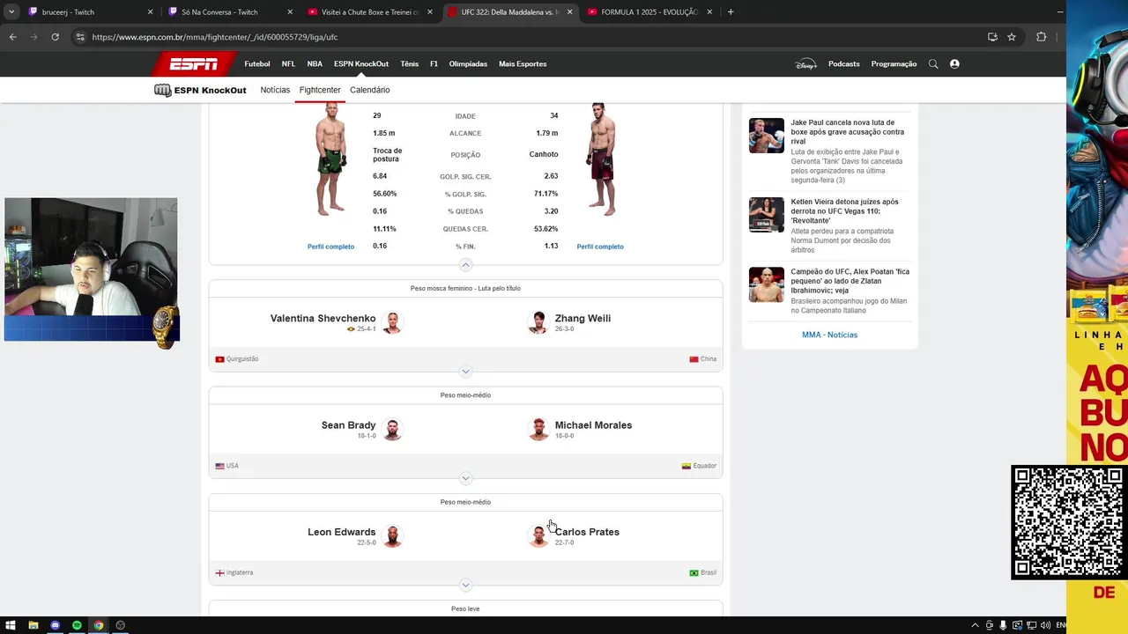Expand Shevchenko vs Zhang Weili fight details

coord(466,372)
